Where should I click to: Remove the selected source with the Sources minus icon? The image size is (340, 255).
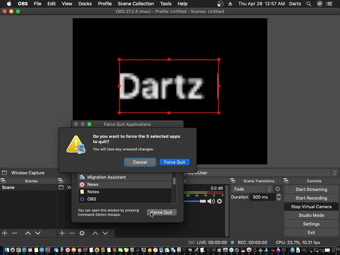(x=72, y=233)
